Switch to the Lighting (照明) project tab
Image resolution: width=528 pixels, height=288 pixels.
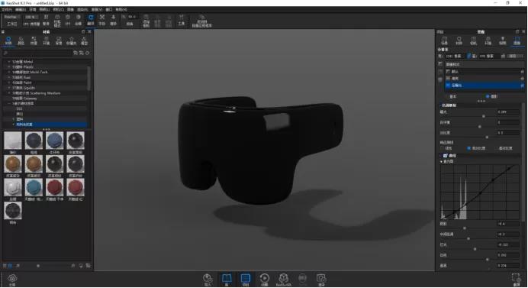coord(502,40)
